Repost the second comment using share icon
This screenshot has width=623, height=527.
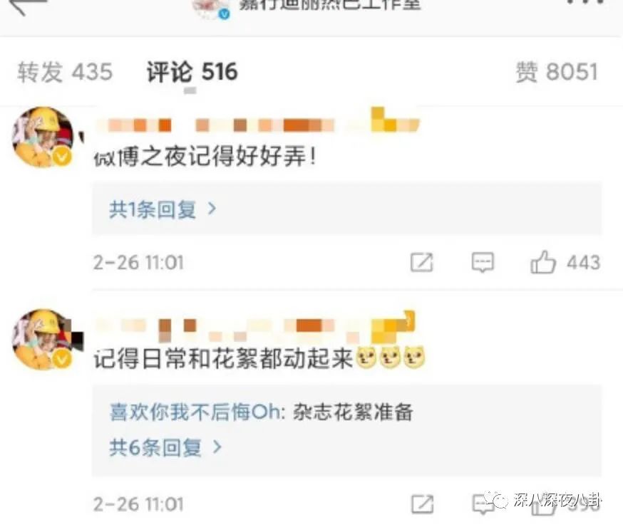coord(422,504)
